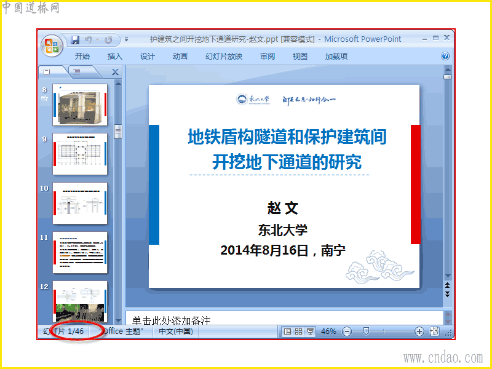Fit slide to current window icon
492x369 pixels.
[435, 331]
